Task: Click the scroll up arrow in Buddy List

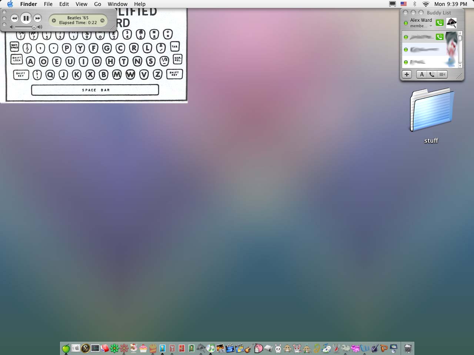Action: (x=460, y=33)
